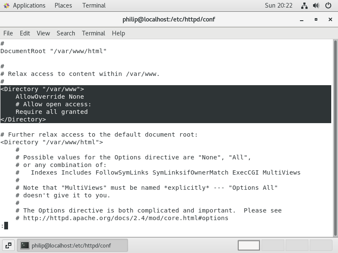
Task: Open the Edit menu
Action: pos(25,33)
